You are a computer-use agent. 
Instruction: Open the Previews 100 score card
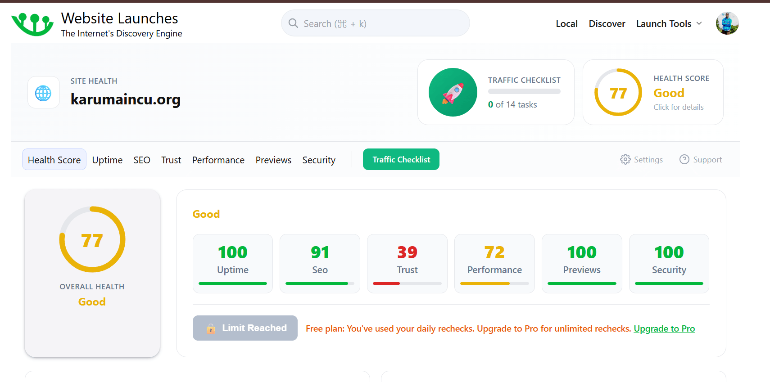pos(582,264)
